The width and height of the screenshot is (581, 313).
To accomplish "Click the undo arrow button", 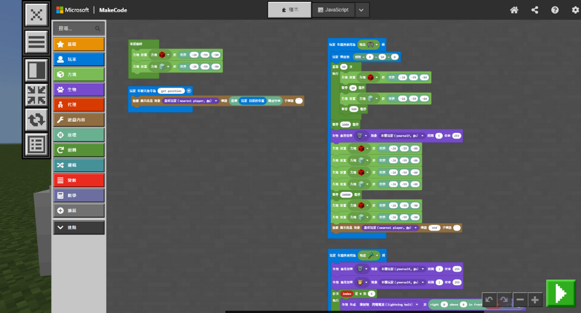I will [x=489, y=300].
